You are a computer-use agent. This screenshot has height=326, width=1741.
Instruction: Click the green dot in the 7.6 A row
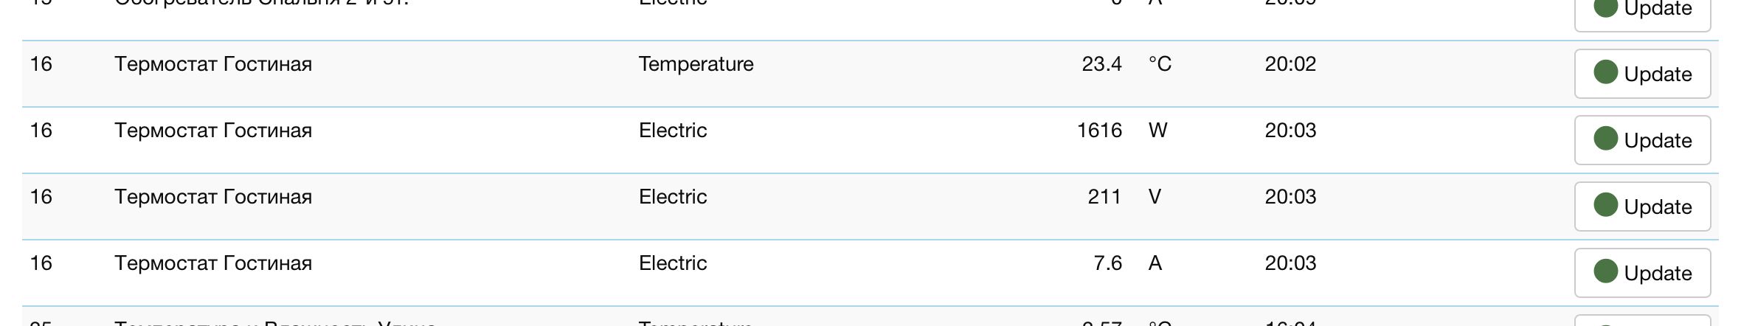[x=1605, y=271]
